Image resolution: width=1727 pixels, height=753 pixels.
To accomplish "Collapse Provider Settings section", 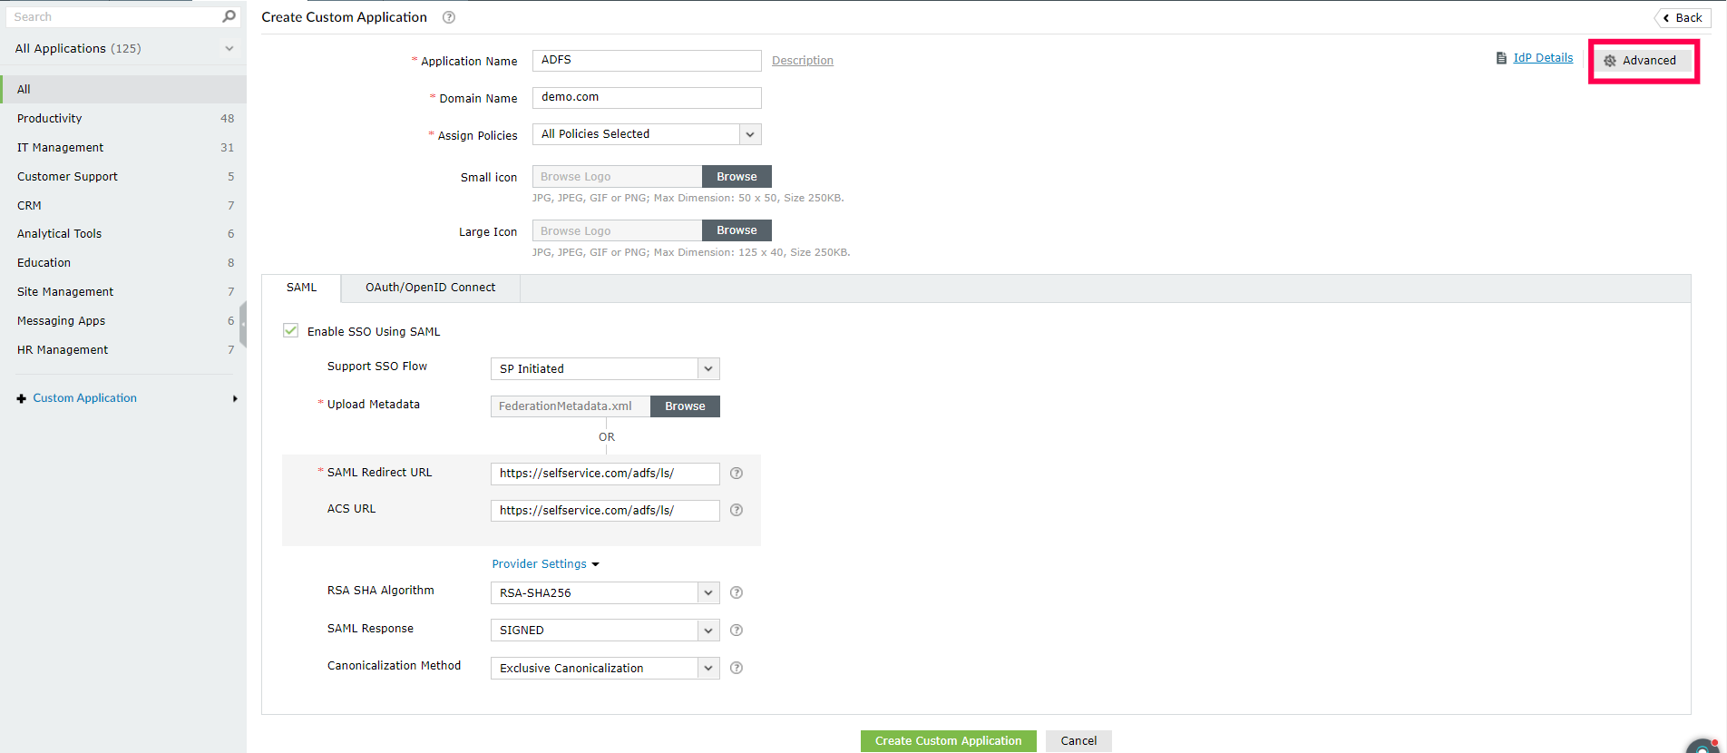I will [x=545, y=563].
